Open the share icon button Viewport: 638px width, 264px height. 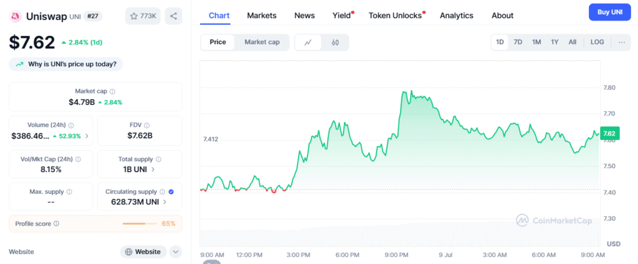tap(173, 16)
